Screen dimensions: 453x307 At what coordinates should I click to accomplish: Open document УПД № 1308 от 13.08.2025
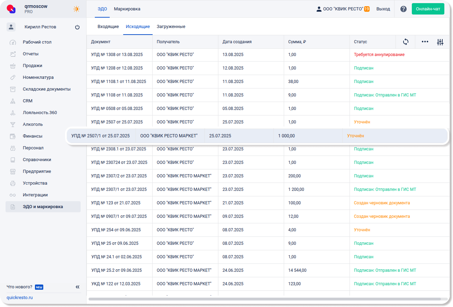point(117,55)
